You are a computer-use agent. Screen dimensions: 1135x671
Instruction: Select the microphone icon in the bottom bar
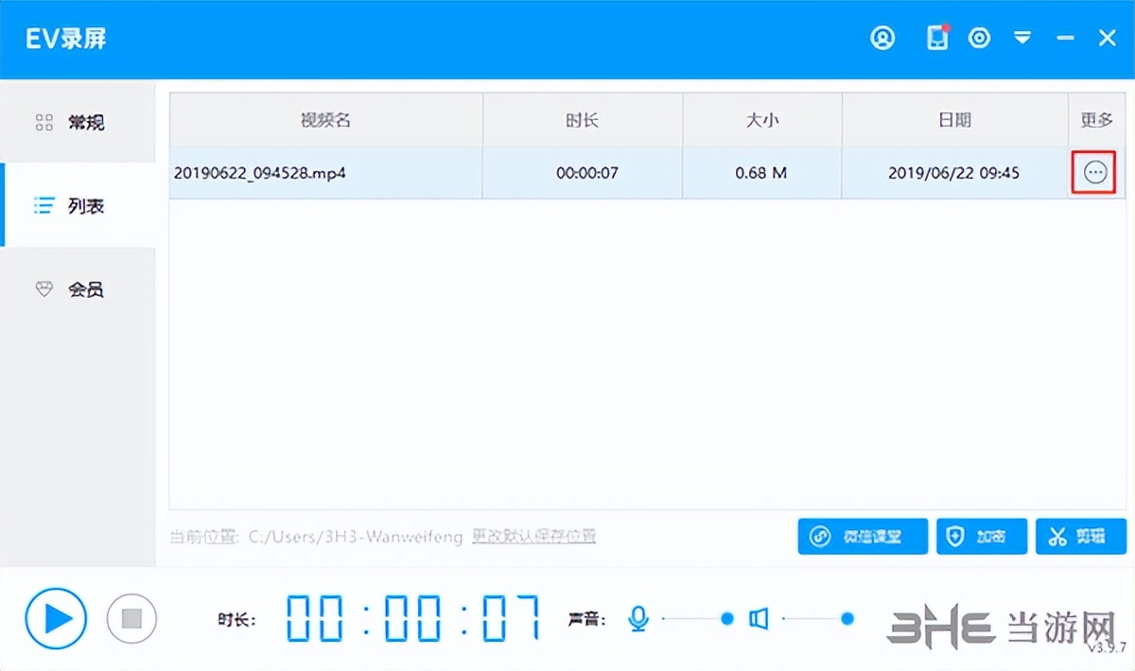(x=638, y=619)
